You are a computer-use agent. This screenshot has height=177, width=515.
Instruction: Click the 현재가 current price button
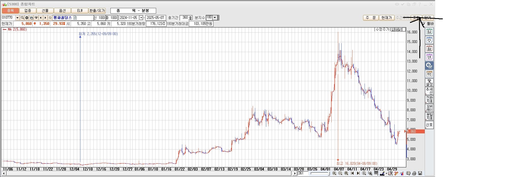pyautogui.click(x=386, y=18)
